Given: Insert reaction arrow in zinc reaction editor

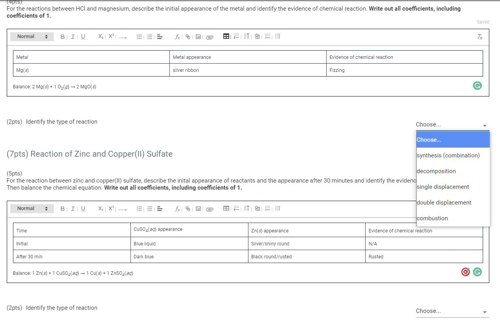Looking at the screenshot, I should tap(123, 209).
